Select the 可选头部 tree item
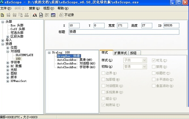 point(17,33)
